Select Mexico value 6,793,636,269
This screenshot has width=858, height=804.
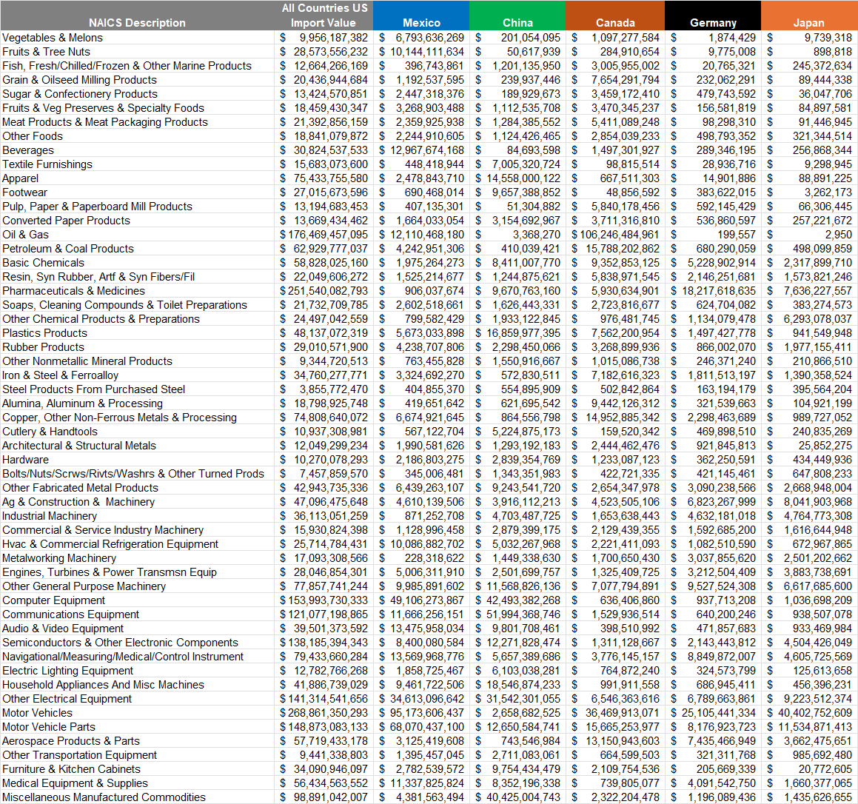[x=421, y=38]
